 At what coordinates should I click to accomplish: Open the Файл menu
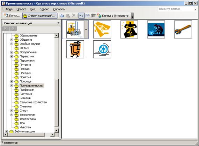(x=9, y=9)
